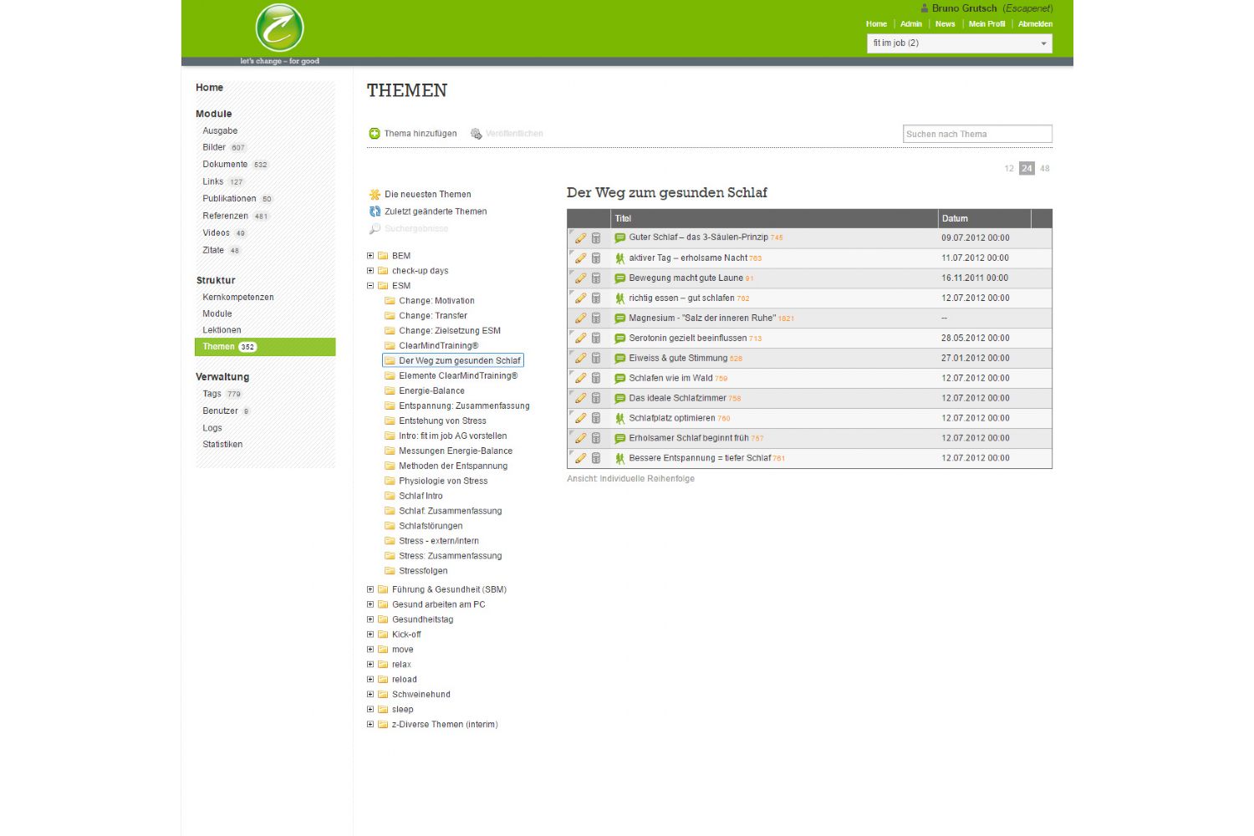
Task: Click trash icon for 'aktiver Tag' row
Action: click(596, 258)
